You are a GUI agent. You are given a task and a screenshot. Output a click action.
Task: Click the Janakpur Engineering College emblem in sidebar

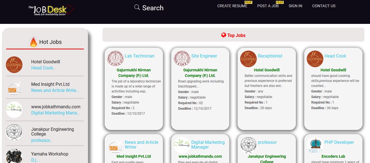[14, 132]
